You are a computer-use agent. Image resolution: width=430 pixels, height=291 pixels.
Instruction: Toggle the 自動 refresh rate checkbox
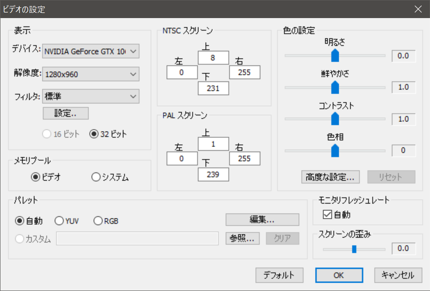(327, 215)
